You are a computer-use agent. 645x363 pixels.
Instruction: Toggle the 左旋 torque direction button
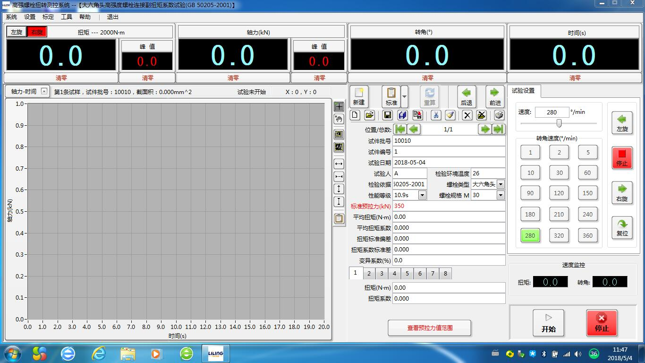coord(17,32)
